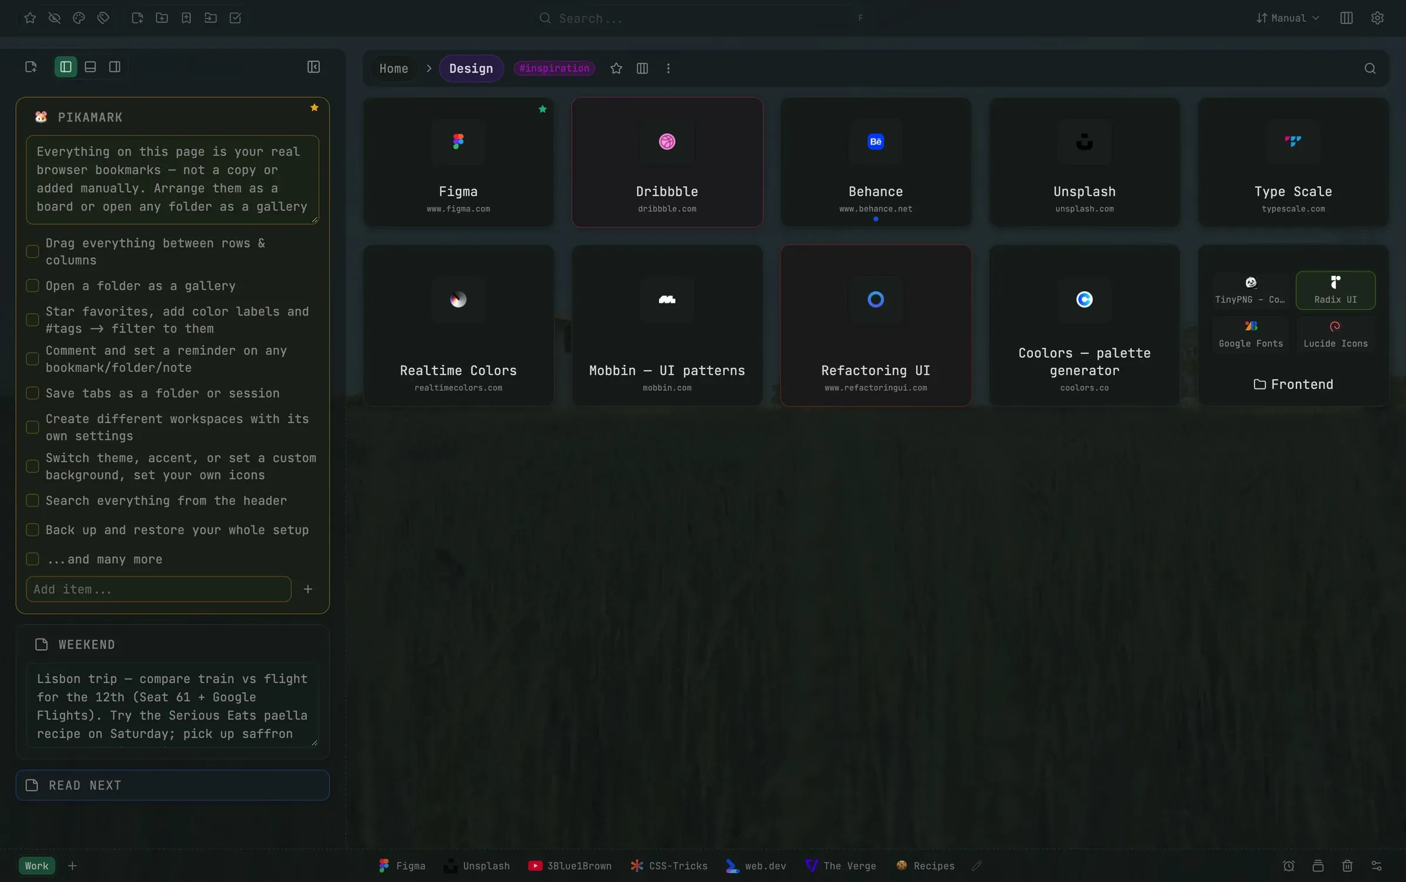Open Coolors — palette generator bookmark
This screenshot has width=1406, height=882.
click(1084, 326)
